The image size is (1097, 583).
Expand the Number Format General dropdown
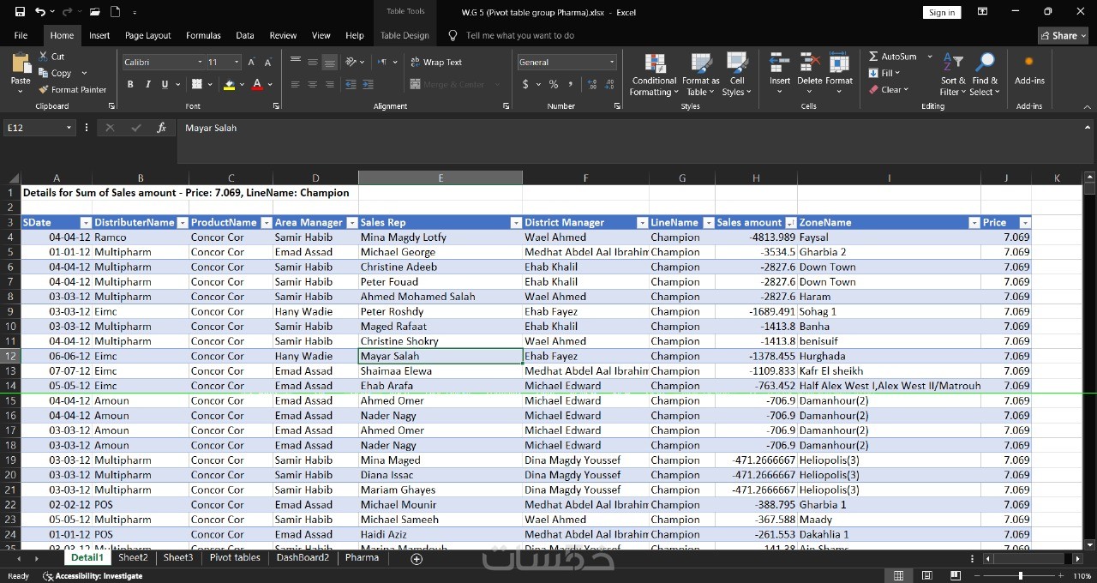point(611,62)
